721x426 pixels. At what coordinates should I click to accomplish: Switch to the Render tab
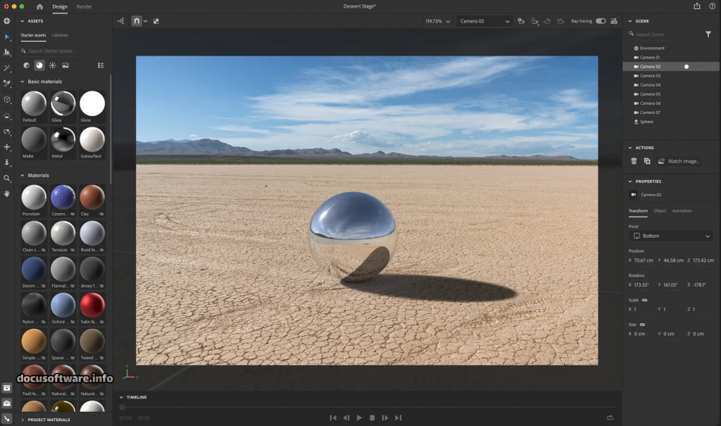tap(84, 6)
